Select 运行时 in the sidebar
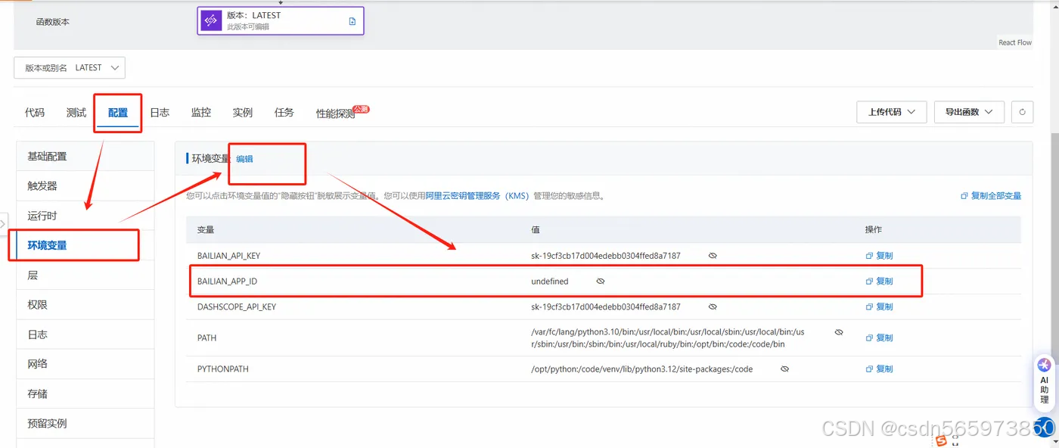 (x=85, y=216)
